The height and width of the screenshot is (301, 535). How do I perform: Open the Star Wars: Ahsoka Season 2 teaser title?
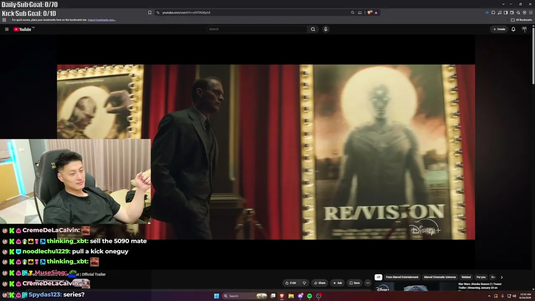(480, 286)
